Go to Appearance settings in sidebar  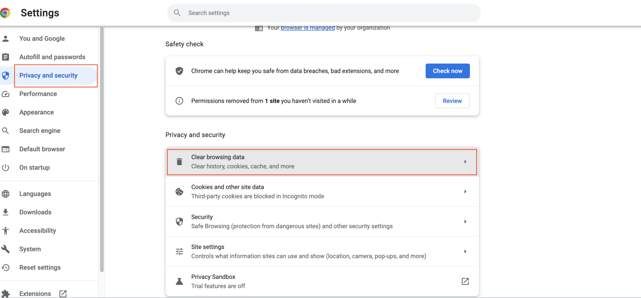pyautogui.click(x=36, y=112)
